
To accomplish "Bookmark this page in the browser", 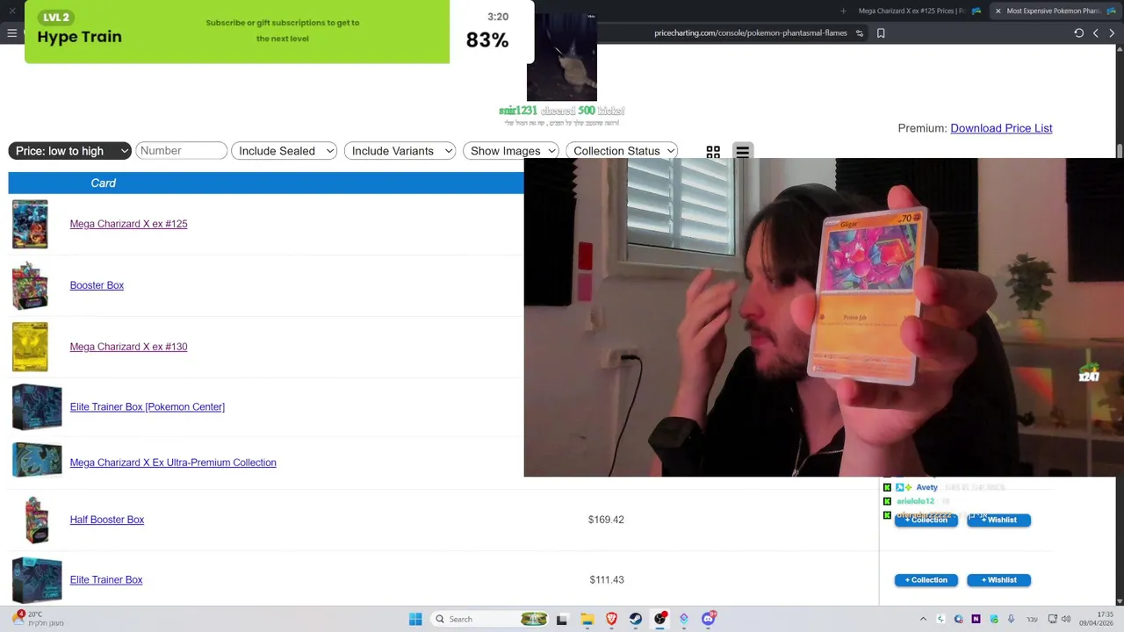I will (881, 33).
